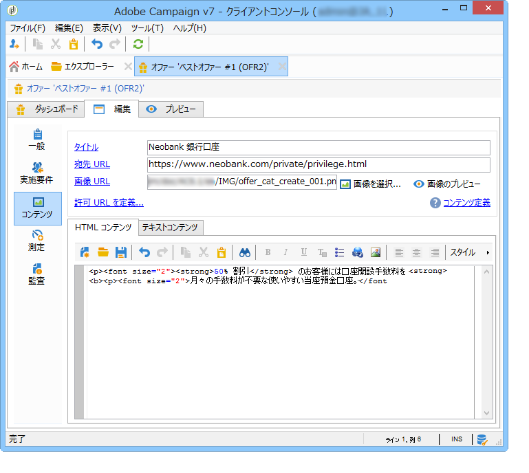529x473 pixels.
Task: Click the HTML editor scrollbar down arrow
Action: tap(486, 413)
